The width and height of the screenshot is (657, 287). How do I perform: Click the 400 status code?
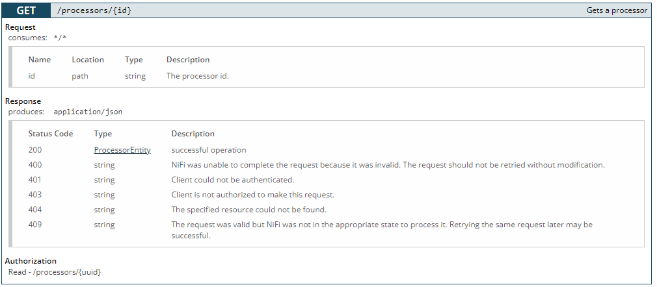pyautogui.click(x=35, y=165)
